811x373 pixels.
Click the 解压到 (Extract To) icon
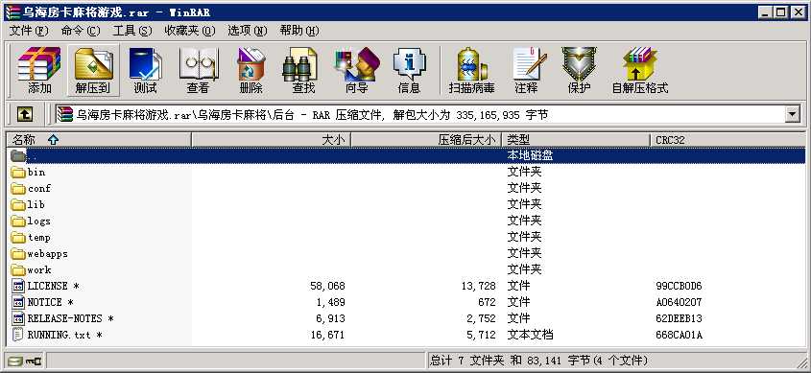[x=93, y=70]
